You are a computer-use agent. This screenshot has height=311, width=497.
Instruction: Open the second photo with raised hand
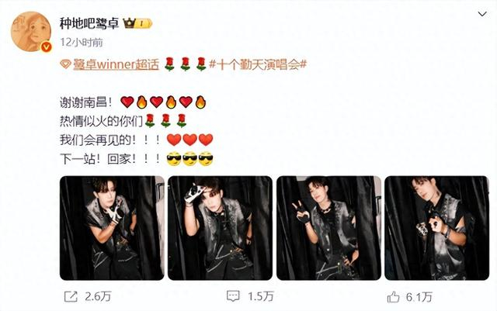click(220, 228)
